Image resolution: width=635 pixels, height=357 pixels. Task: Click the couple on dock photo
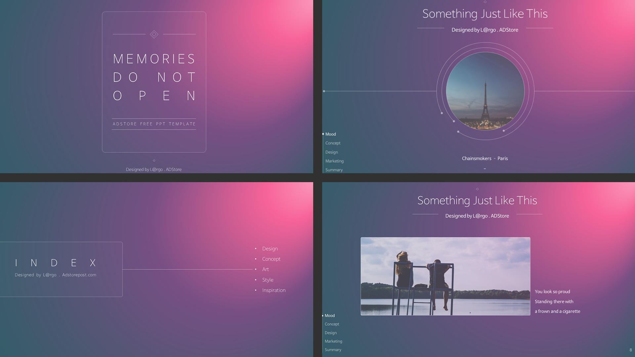(x=445, y=276)
